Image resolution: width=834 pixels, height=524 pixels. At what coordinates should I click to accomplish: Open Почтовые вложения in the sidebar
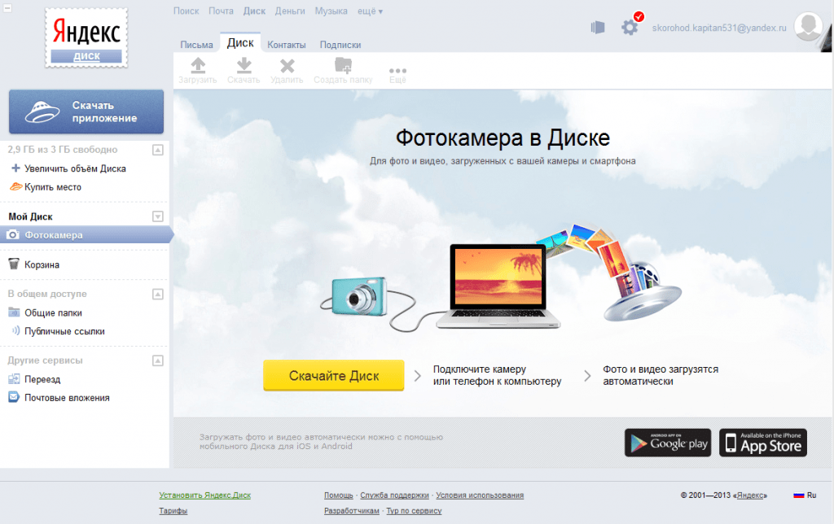[67, 398]
